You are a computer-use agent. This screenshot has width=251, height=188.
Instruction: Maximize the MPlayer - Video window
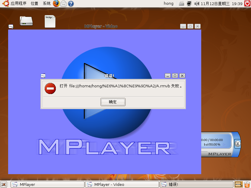point(190,26)
